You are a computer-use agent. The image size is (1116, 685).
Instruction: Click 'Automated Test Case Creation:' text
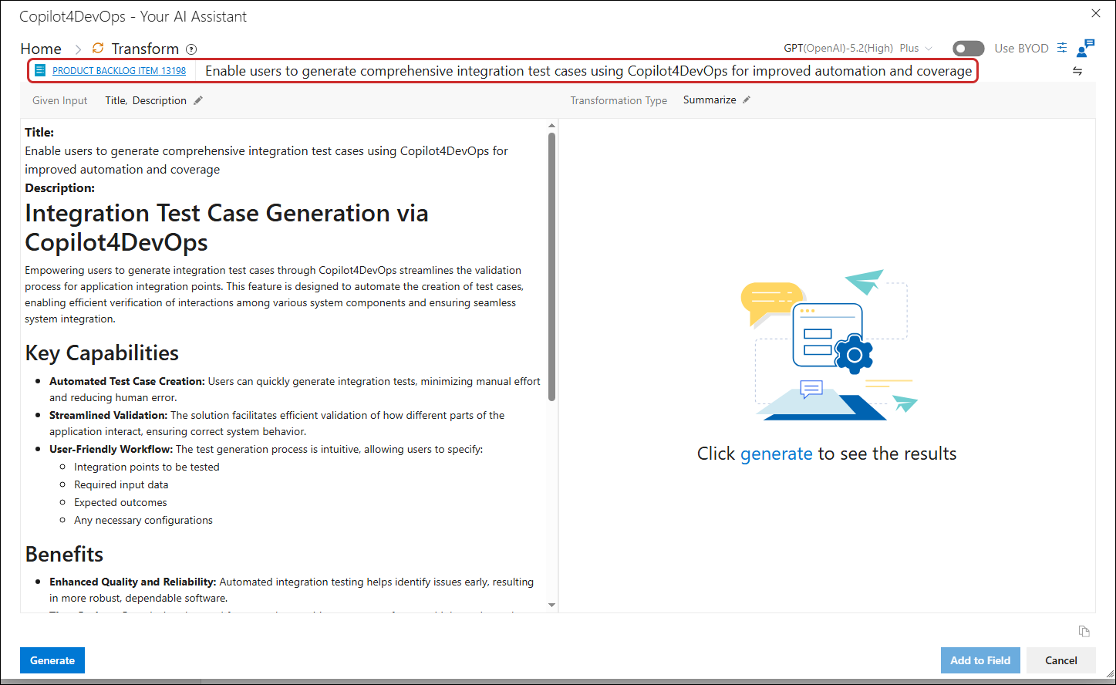(x=127, y=381)
